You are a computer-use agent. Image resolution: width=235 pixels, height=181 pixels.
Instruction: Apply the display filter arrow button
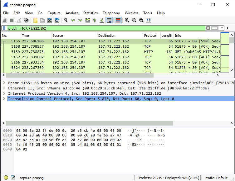point(215,28)
